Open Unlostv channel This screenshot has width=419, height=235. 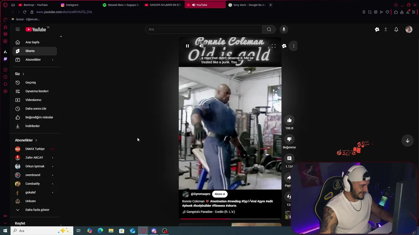[35, 201]
